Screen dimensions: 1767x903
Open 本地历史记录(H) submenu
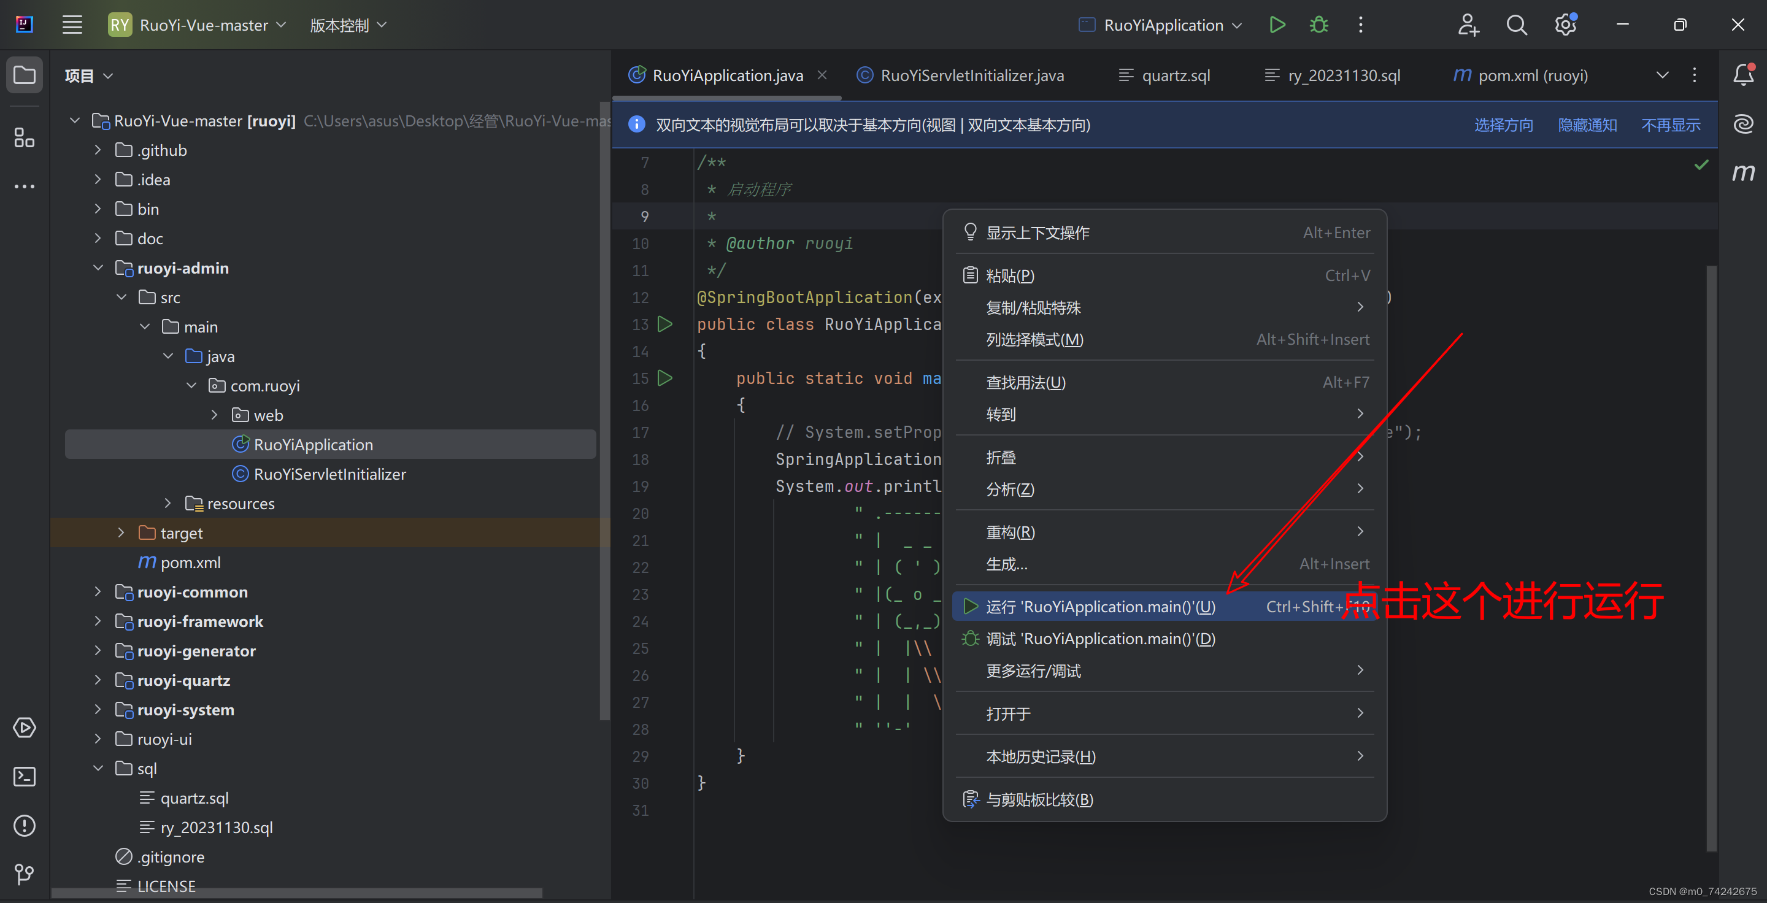tap(1165, 756)
